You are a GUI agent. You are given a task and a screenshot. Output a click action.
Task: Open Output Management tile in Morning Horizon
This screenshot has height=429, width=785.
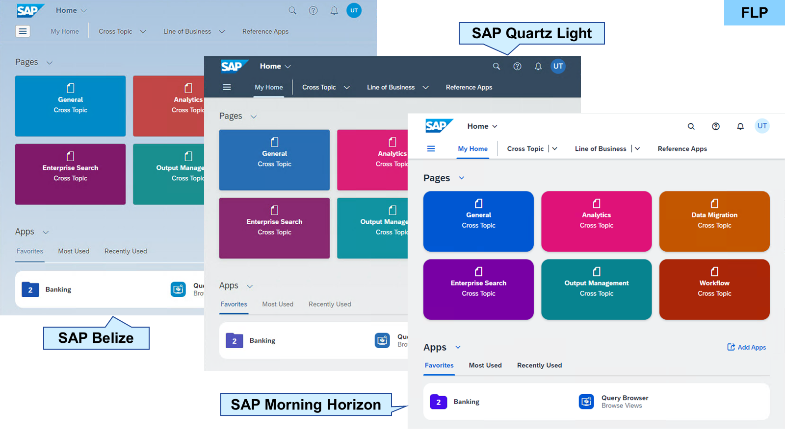tap(597, 289)
